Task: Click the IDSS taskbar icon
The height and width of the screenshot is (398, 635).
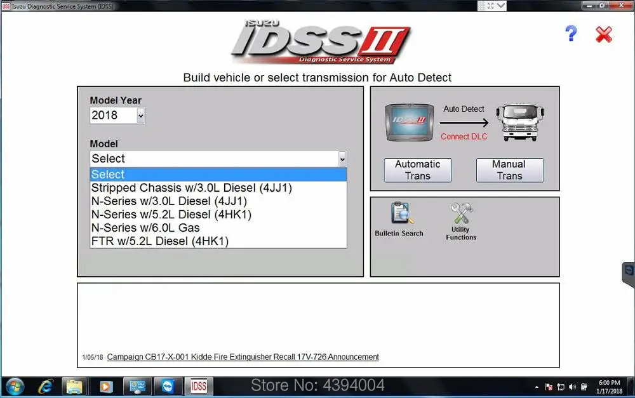Action: [x=198, y=387]
